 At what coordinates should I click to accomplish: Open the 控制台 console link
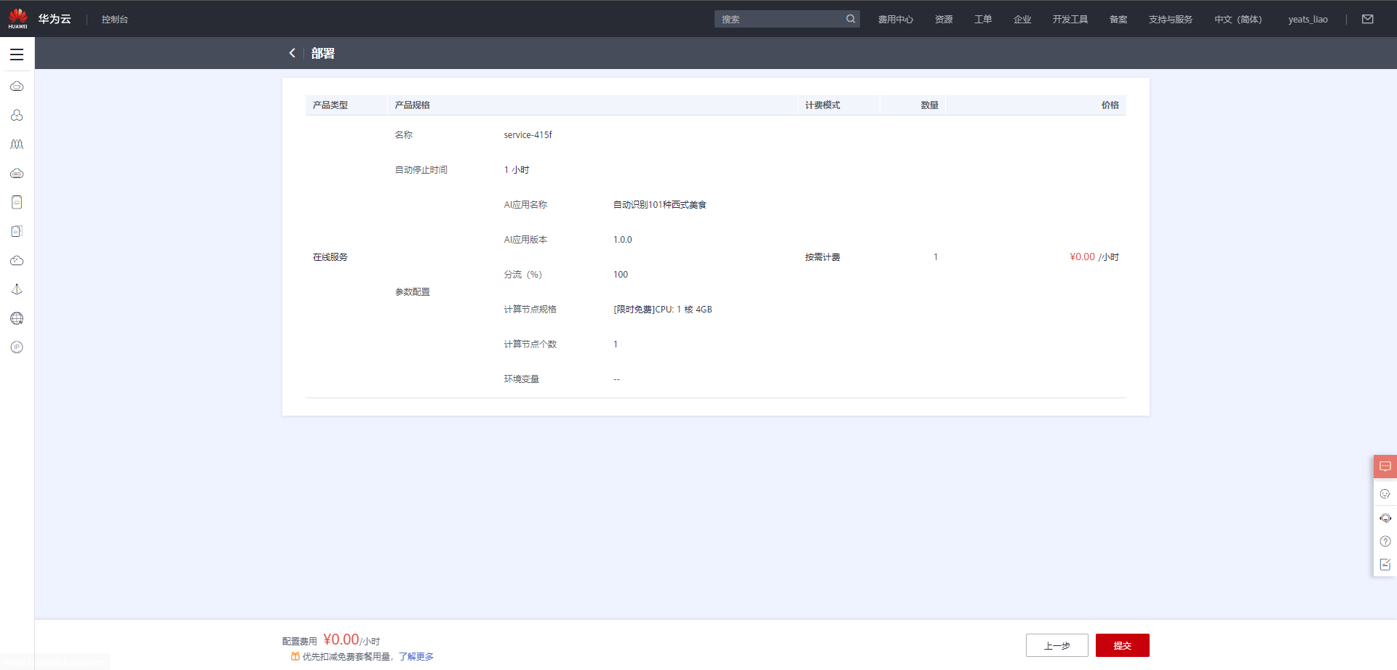[x=115, y=20]
